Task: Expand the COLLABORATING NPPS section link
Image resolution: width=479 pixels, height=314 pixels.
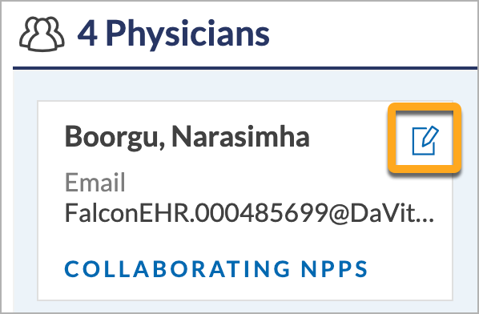Action: 216,269
